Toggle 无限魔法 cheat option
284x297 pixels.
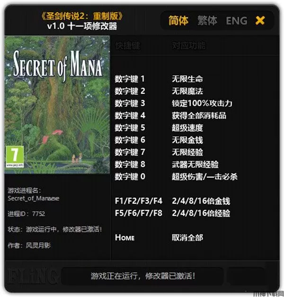(x=187, y=91)
